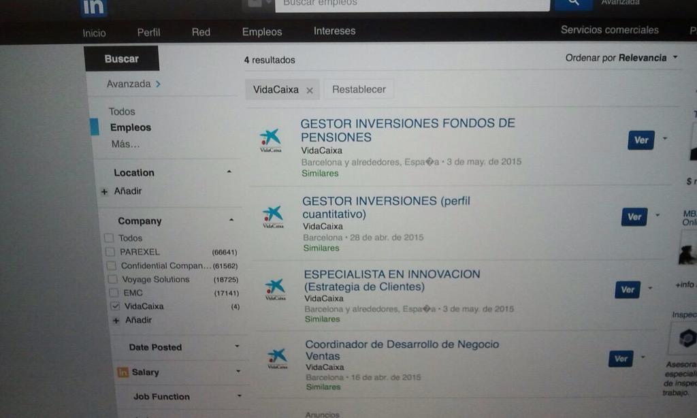The image size is (697, 418).
Task: Open VidaCaixa logo for Especialista en Innovacion job
Action: (275, 289)
